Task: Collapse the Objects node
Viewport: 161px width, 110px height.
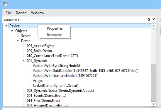Action: [12, 31]
